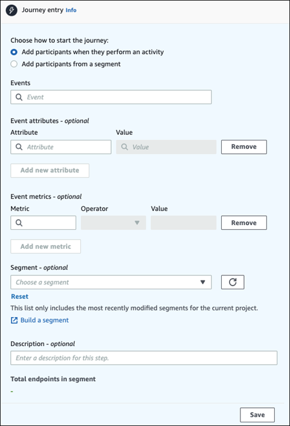Open the Operator dropdown

pos(114,223)
